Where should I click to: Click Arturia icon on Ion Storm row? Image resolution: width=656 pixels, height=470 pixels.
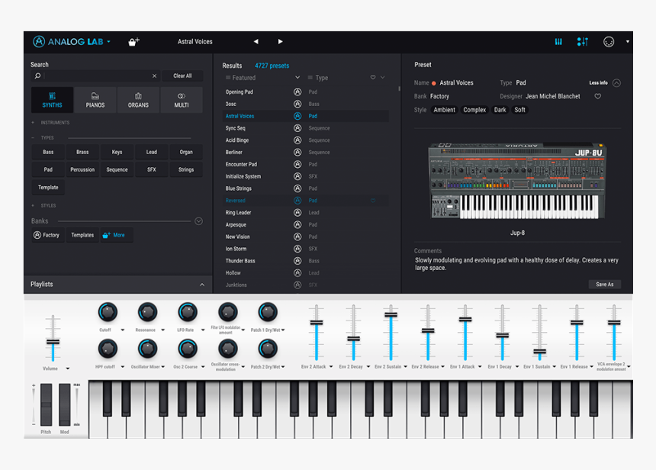pyautogui.click(x=297, y=249)
